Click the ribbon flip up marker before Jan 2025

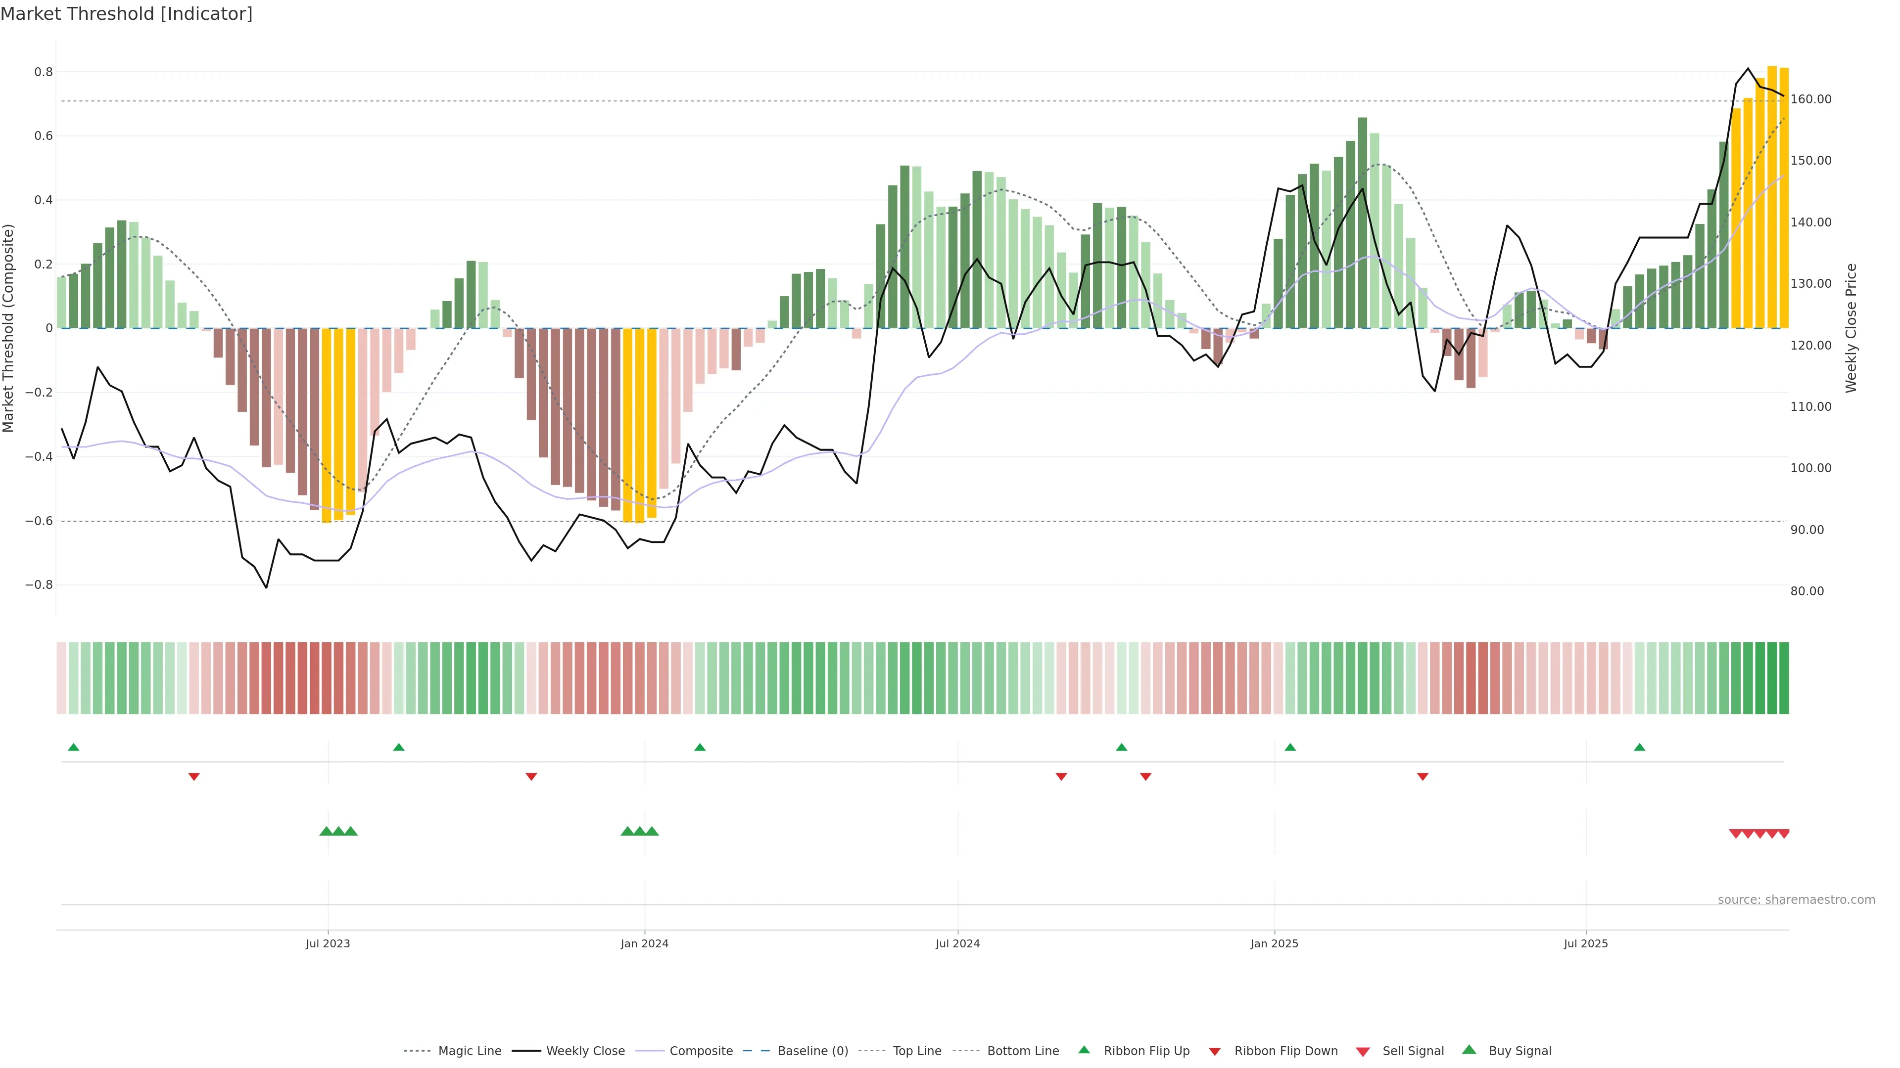1121,748
